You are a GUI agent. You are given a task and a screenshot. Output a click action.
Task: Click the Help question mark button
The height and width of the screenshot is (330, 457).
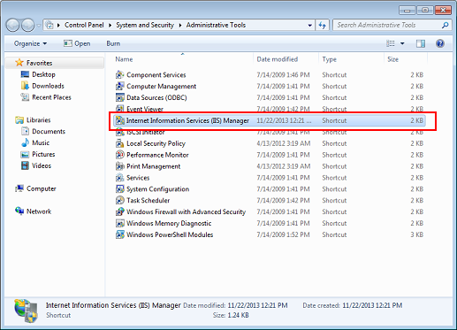[440, 43]
